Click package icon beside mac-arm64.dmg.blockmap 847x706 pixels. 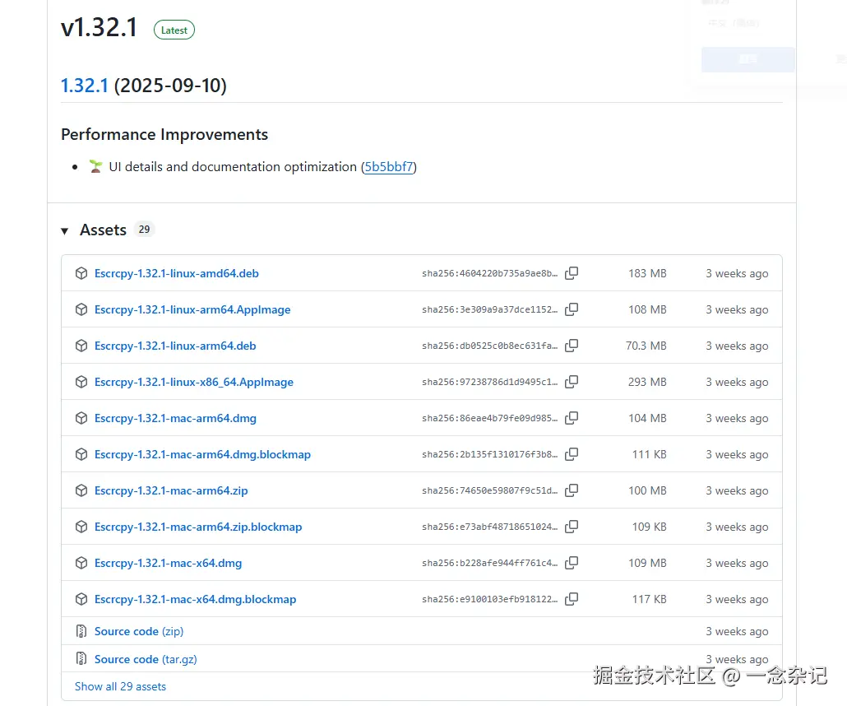tap(81, 454)
